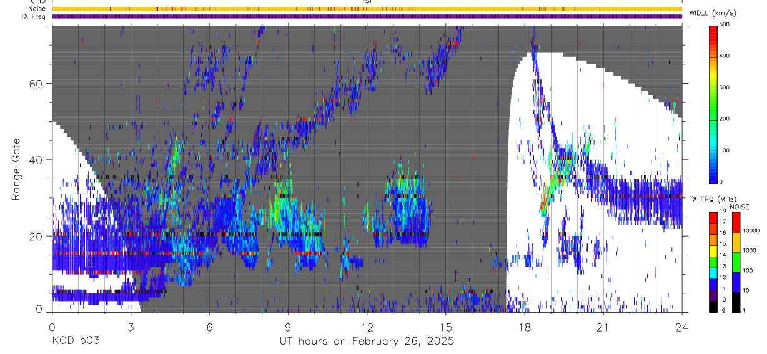Screen dimensions: 767x354
Task: Click the 20 tick on Range Gate axis
Action: click(36, 236)
